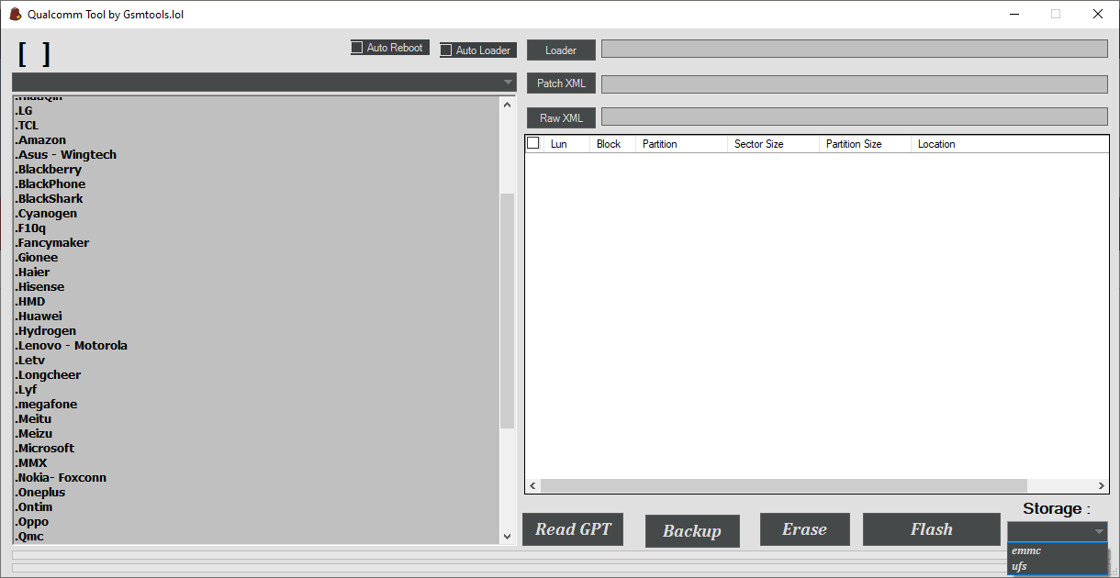Image resolution: width=1120 pixels, height=578 pixels.
Task: Click the bracket logo at top left
Action: [x=33, y=53]
